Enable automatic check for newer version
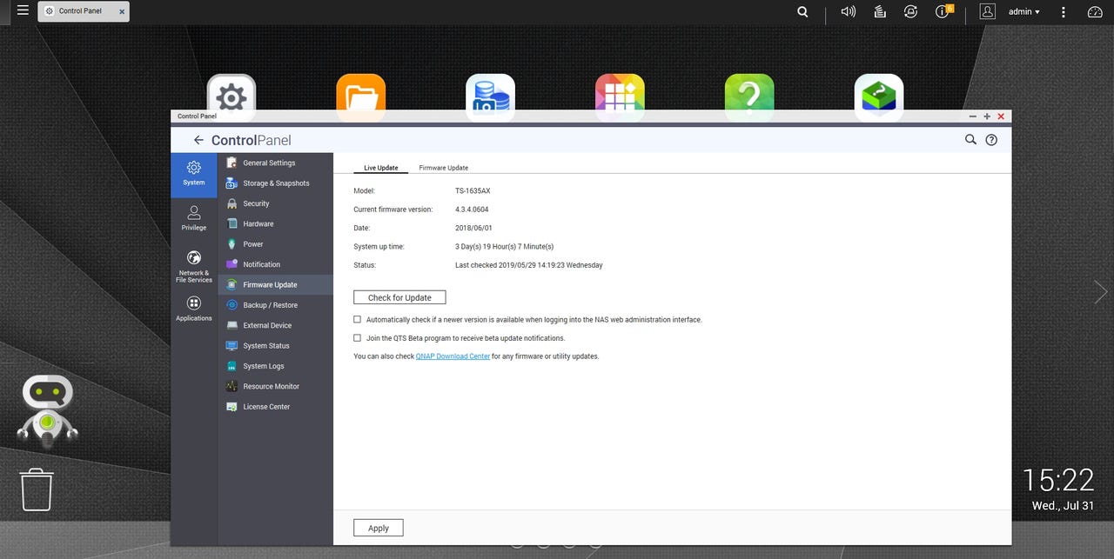The height and width of the screenshot is (559, 1114). tap(358, 320)
